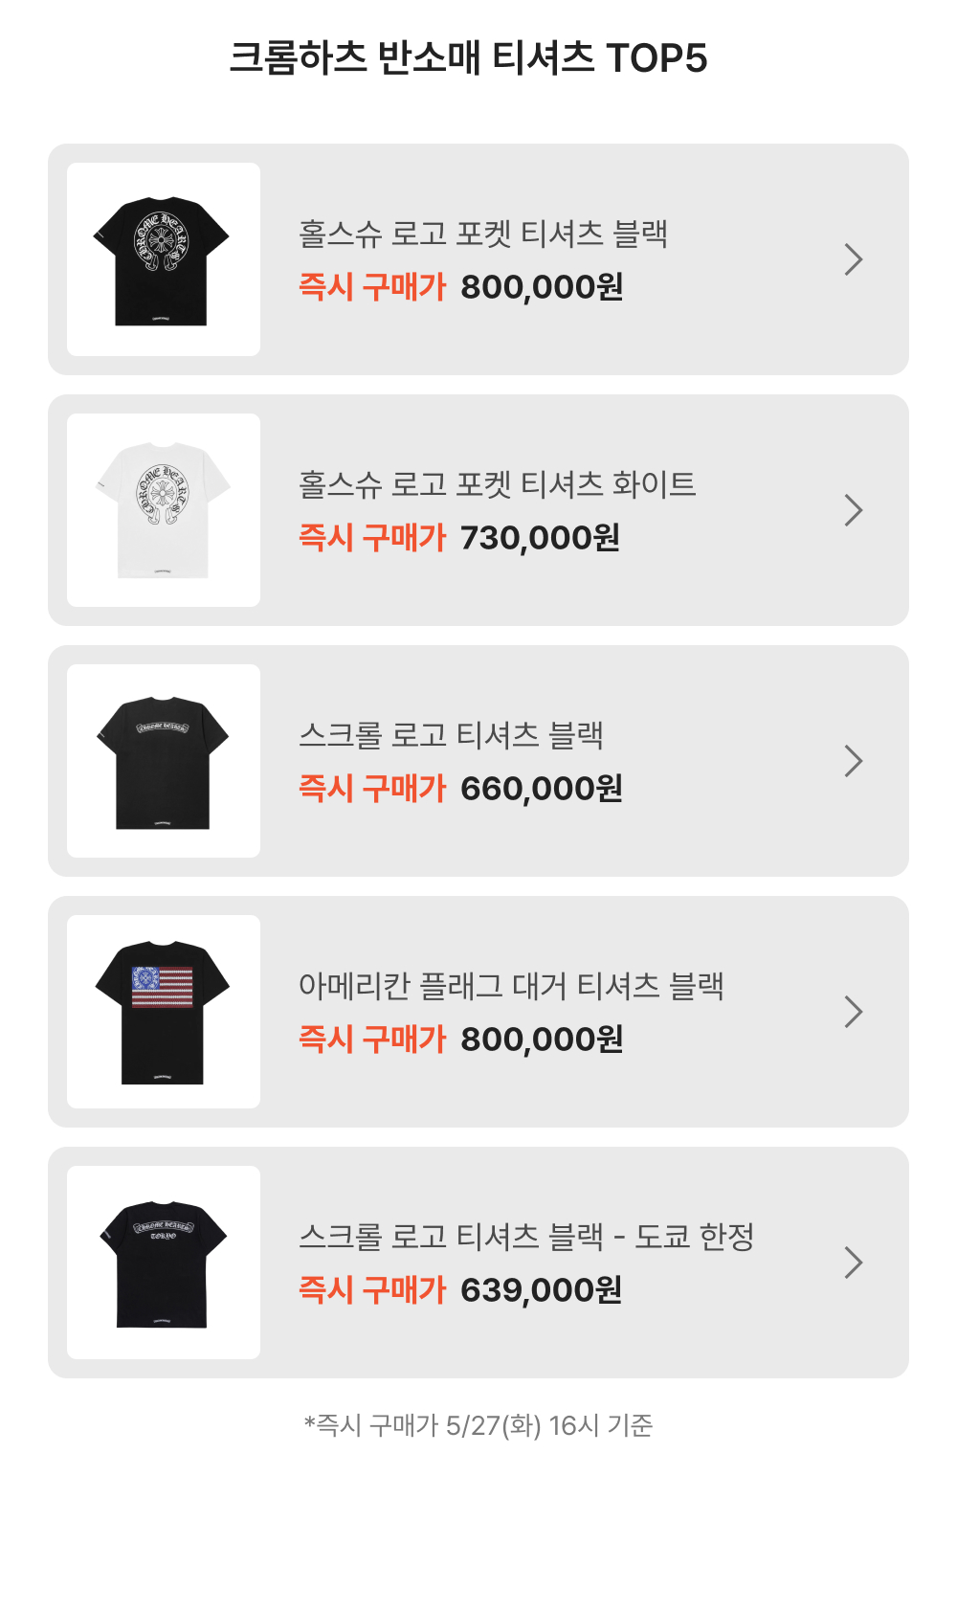Open the black Horseshoe Logo Pocket t-shirt thumbnail
This screenshot has height=1610, width=957.
(x=164, y=259)
